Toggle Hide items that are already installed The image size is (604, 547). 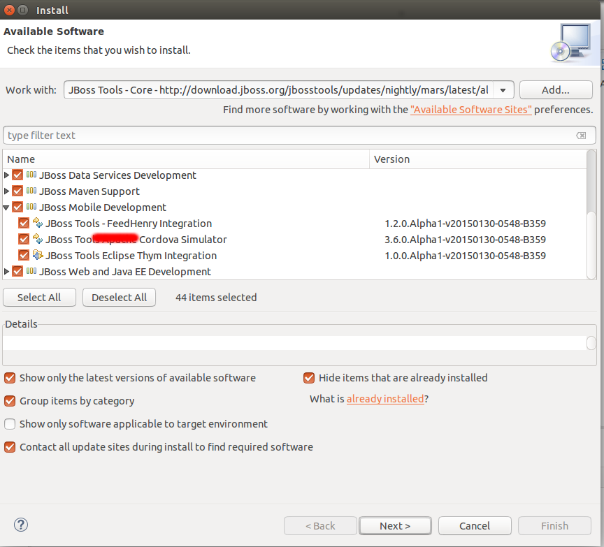pos(309,378)
